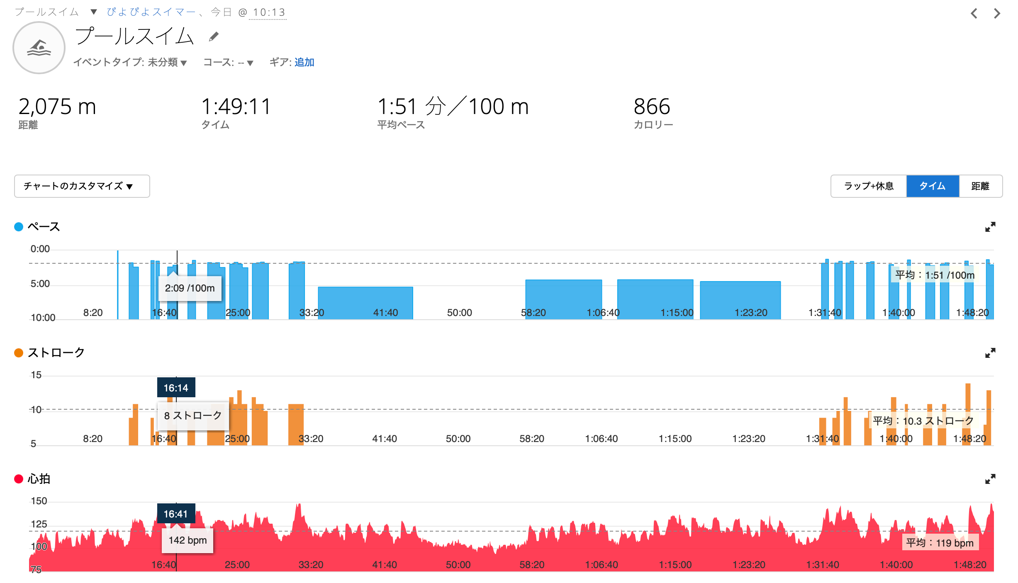Click the 1:49:11 time value
The width and height of the screenshot is (1018, 583).
(x=236, y=107)
